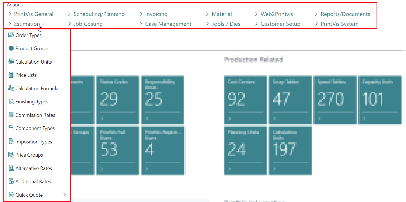Open the tile showing count 270
This screenshot has height=202, width=406.
335,100
